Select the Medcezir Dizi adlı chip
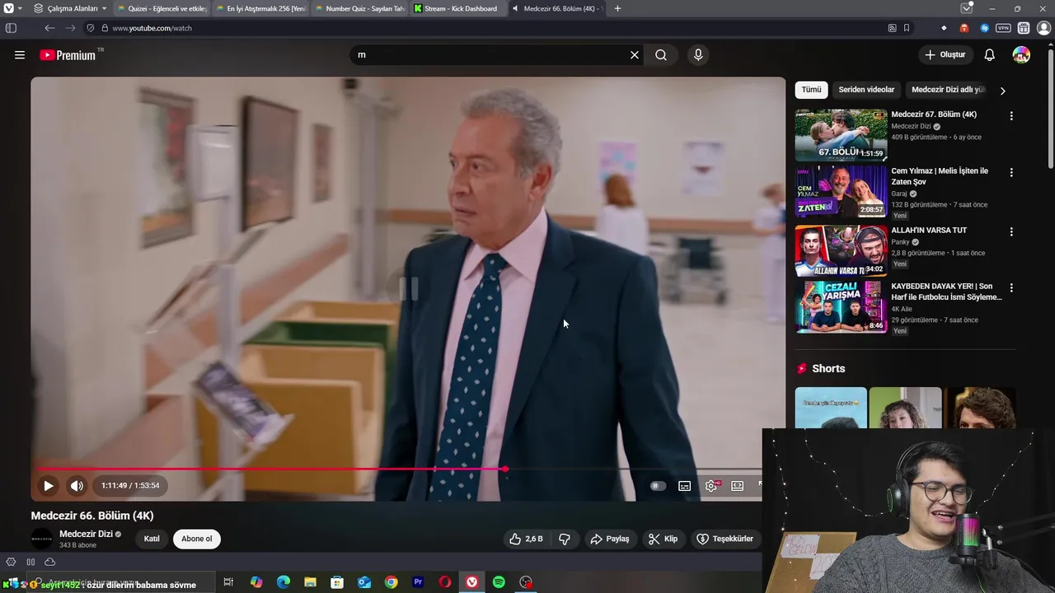 (948, 90)
